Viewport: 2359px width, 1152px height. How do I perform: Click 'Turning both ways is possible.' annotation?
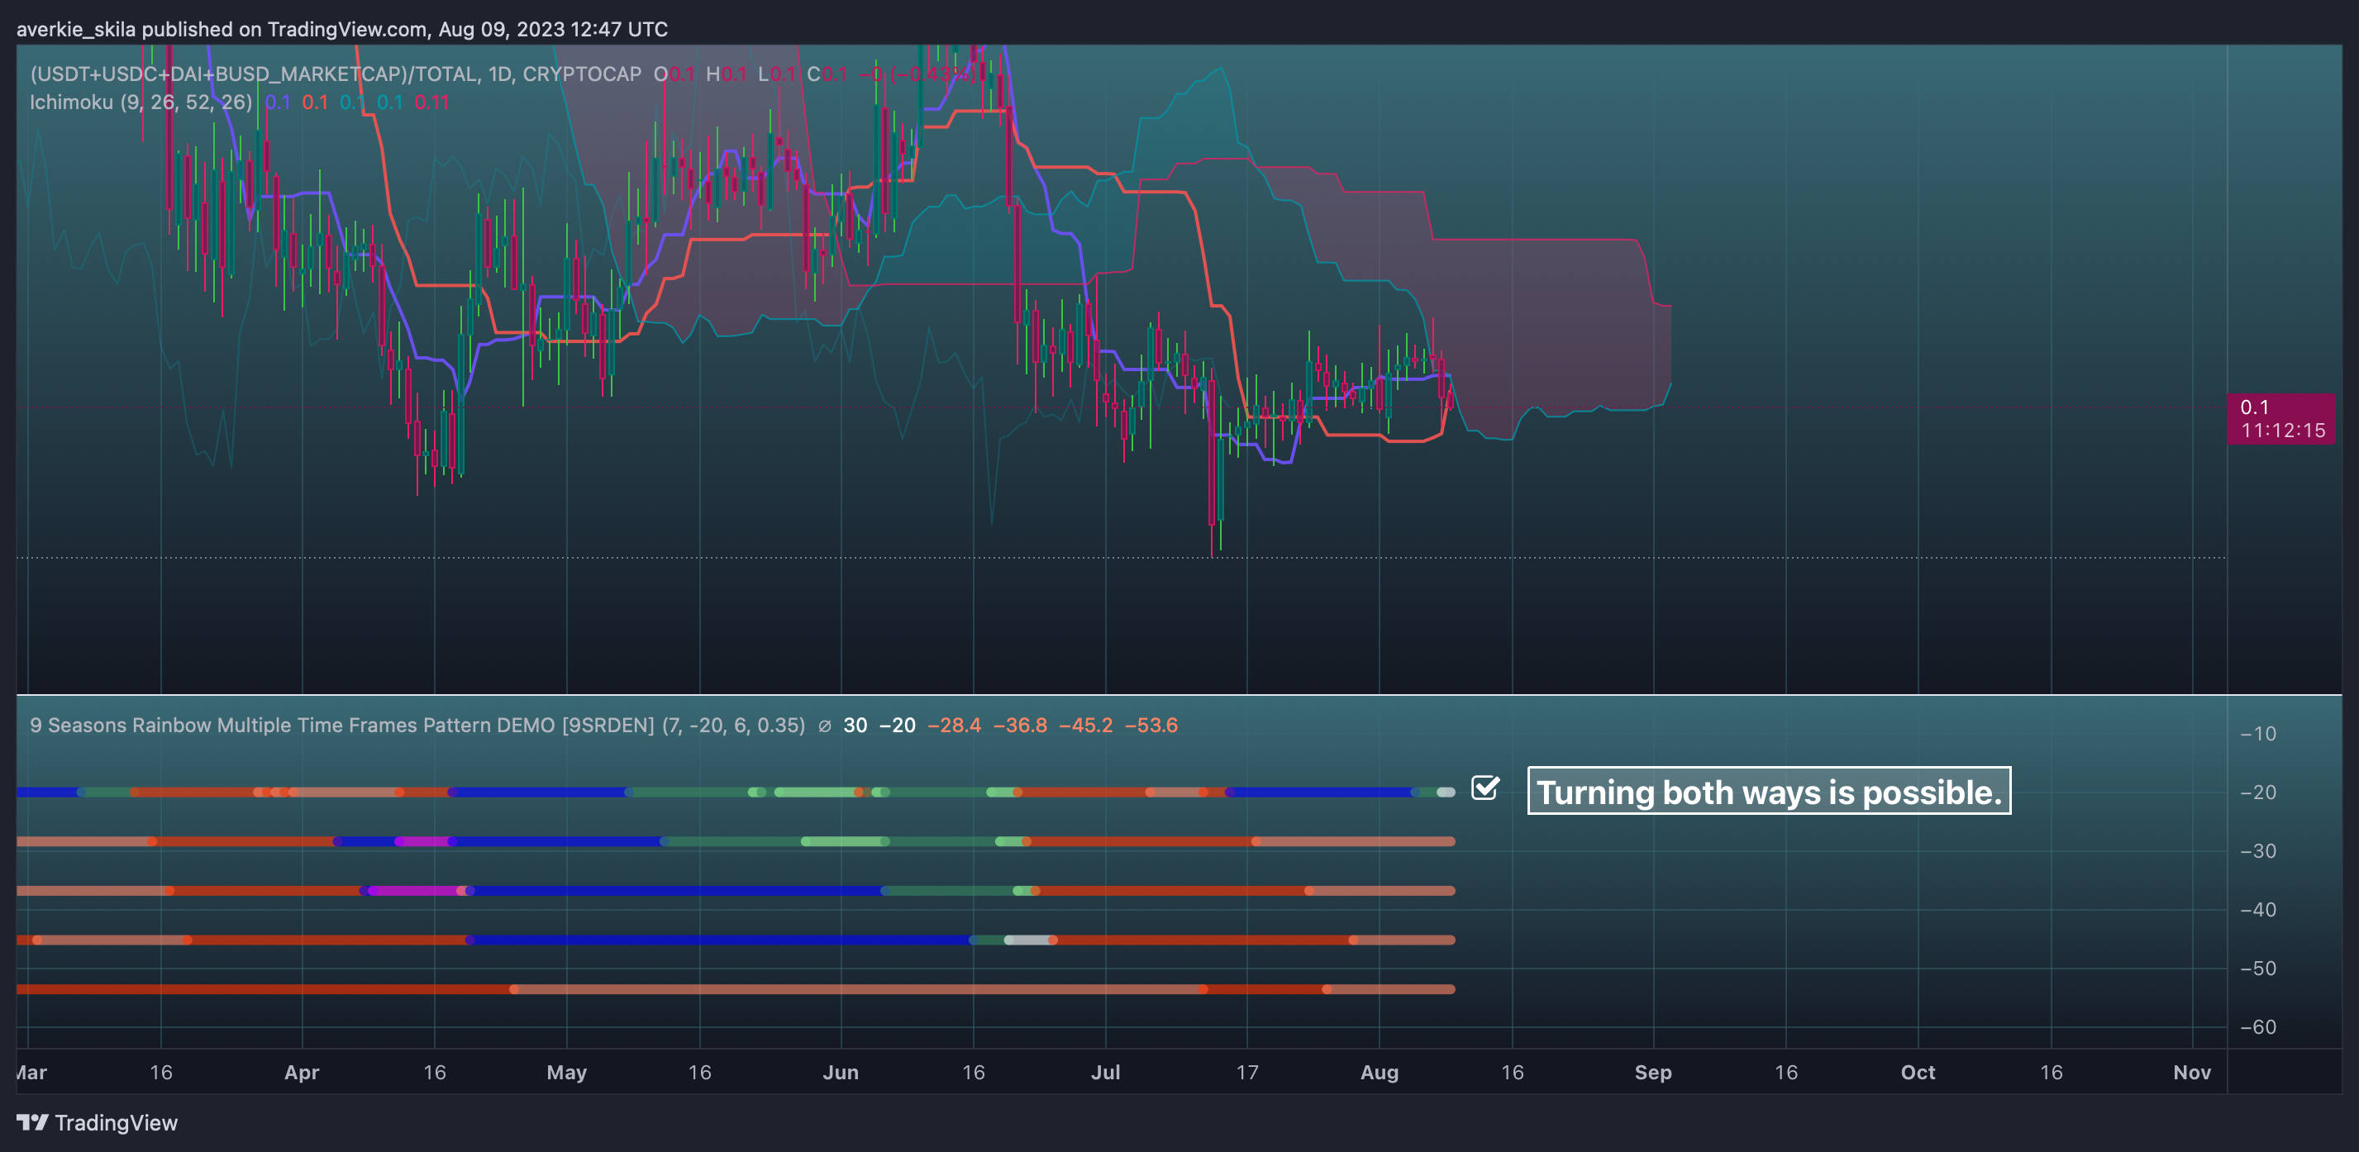click(x=1769, y=791)
